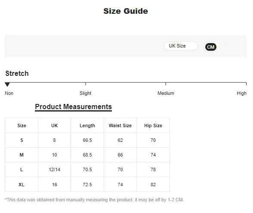Select the Medium stretch label
253x213 pixels.
166,93
